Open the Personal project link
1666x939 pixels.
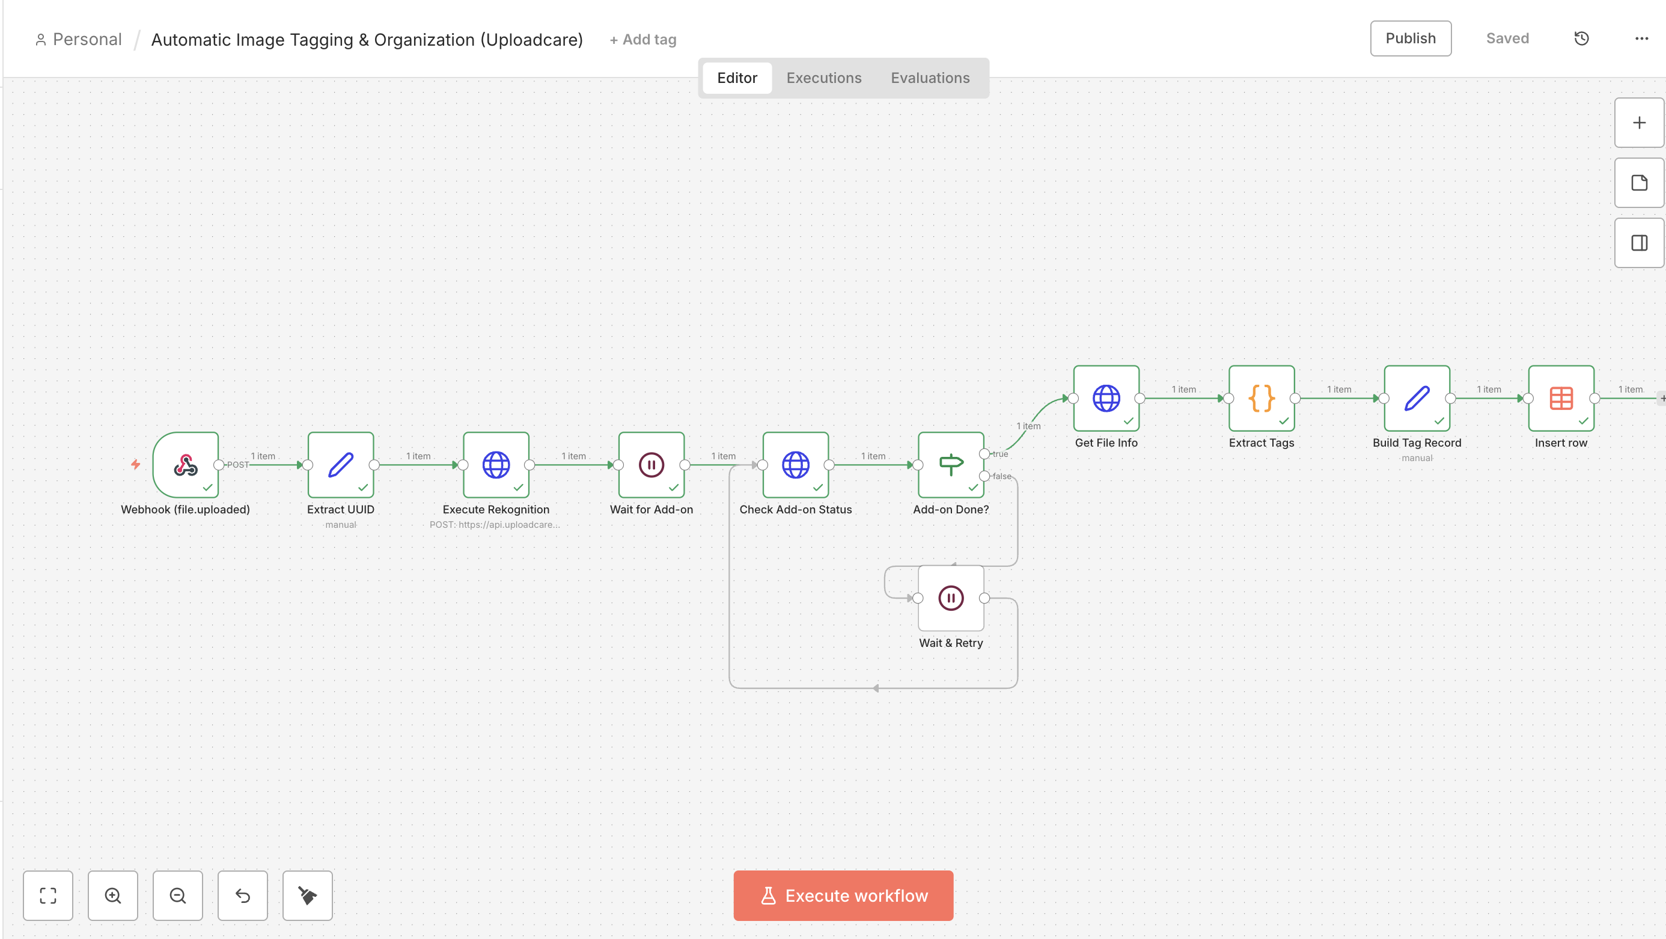(78, 40)
